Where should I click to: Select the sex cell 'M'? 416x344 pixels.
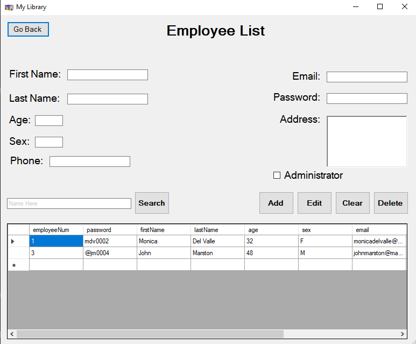point(325,253)
